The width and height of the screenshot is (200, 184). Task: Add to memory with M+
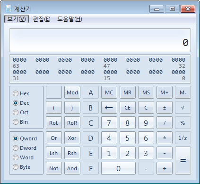pyautogui.click(x=165, y=92)
